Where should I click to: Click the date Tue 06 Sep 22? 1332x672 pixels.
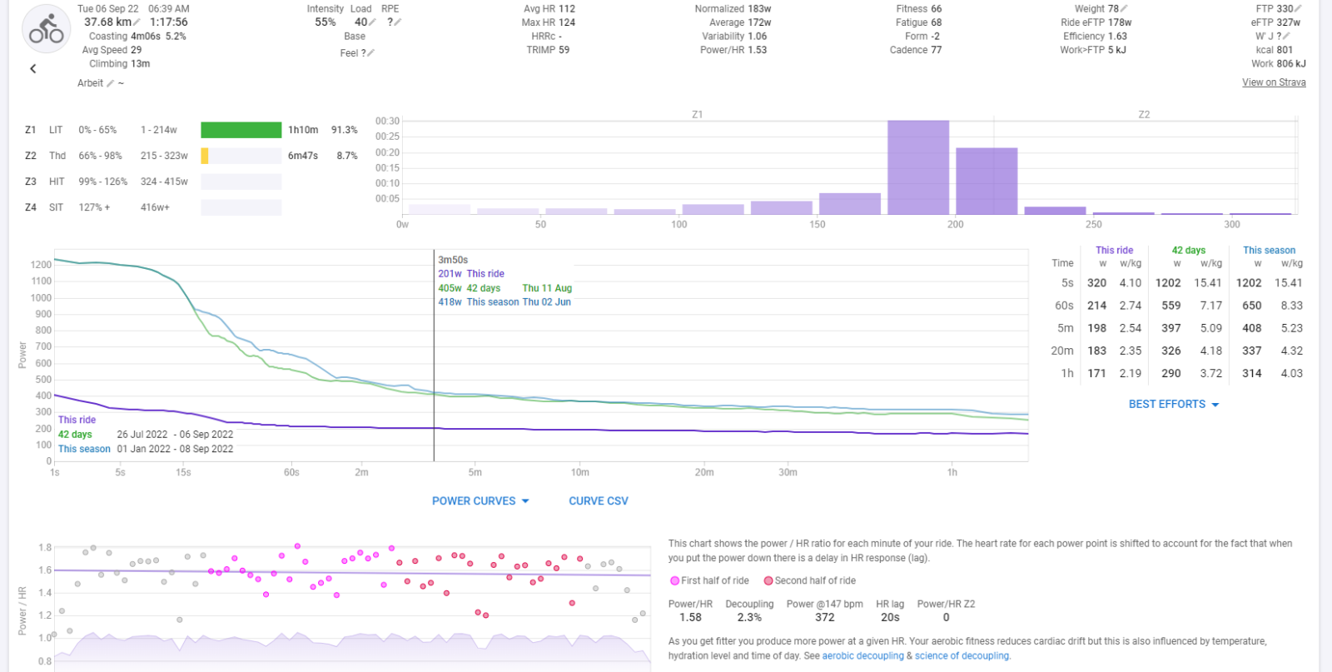pyautogui.click(x=108, y=9)
